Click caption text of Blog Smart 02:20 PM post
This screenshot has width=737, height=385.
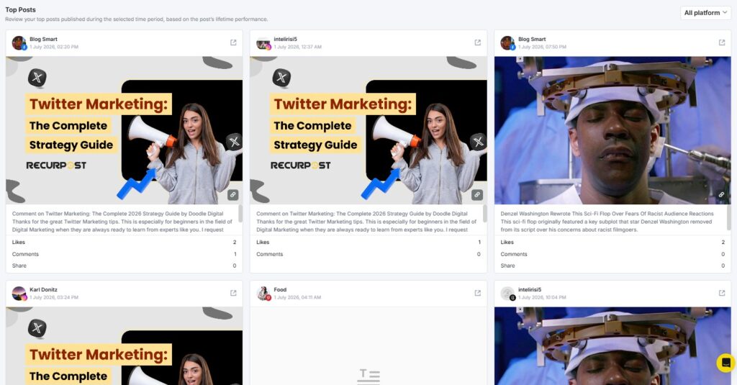[x=122, y=222]
